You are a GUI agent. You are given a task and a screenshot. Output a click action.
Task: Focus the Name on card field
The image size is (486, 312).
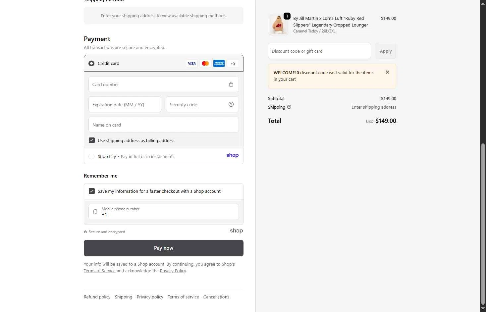pos(164,125)
